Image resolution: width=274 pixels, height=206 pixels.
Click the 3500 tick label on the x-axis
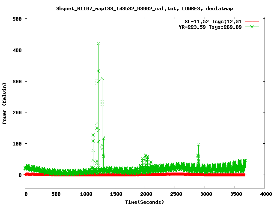coord(235,194)
